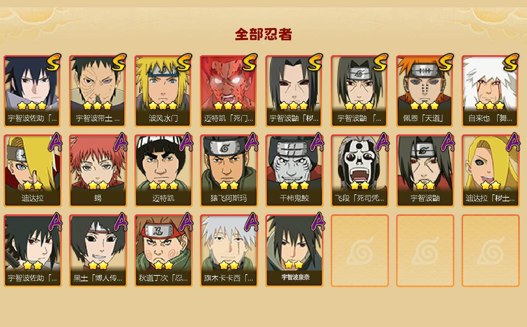This screenshot has width=527, height=327.
Task: Select the 秋道丁次 ninja card
Action: click(163, 251)
